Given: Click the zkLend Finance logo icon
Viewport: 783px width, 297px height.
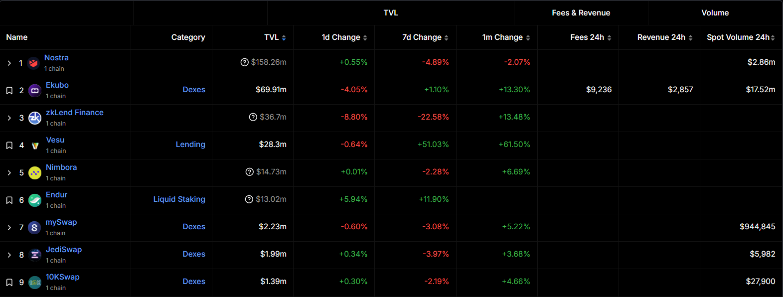Looking at the screenshot, I should coord(35,118).
